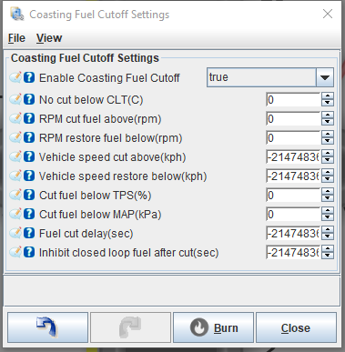Screen dimensions: 345x352
Task: Show help for Enable Coasting Fuel Cutoff
Action: [x=29, y=77]
